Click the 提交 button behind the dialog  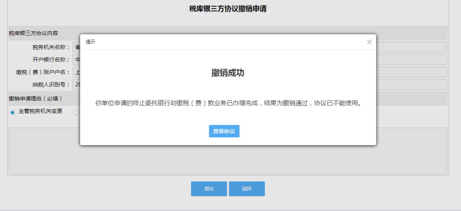coord(209,189)
